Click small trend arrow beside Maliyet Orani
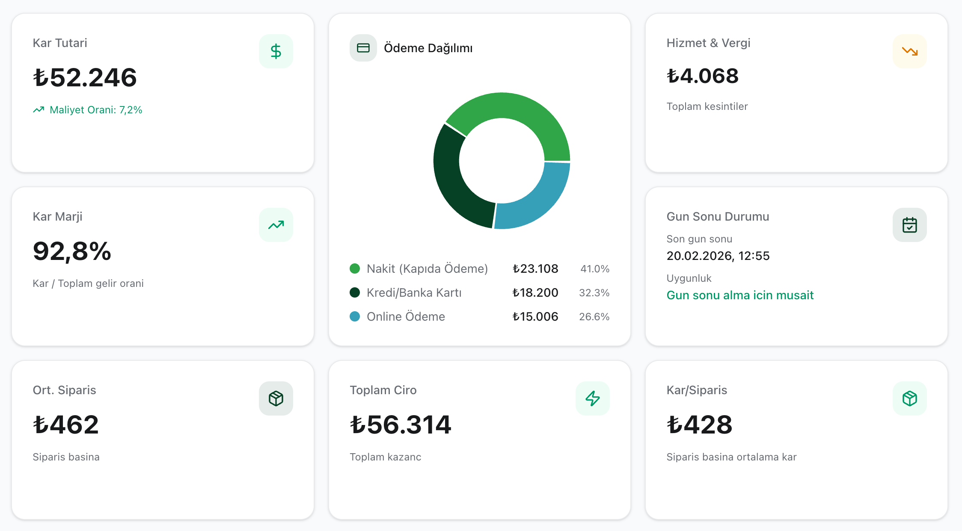This screenshot has width=962, height=531. point(39,110)
